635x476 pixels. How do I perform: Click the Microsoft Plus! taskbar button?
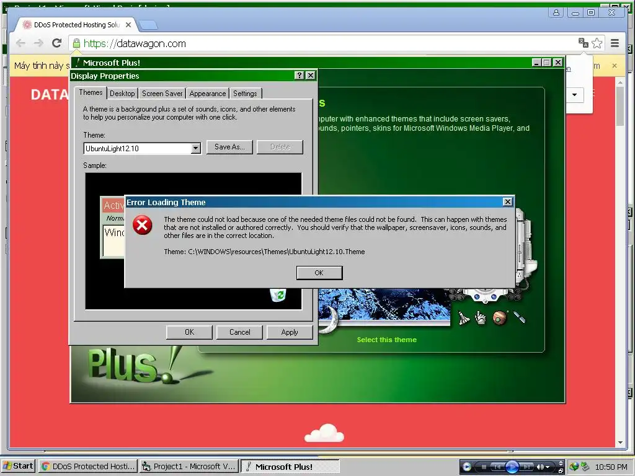[x=290, y=466]
